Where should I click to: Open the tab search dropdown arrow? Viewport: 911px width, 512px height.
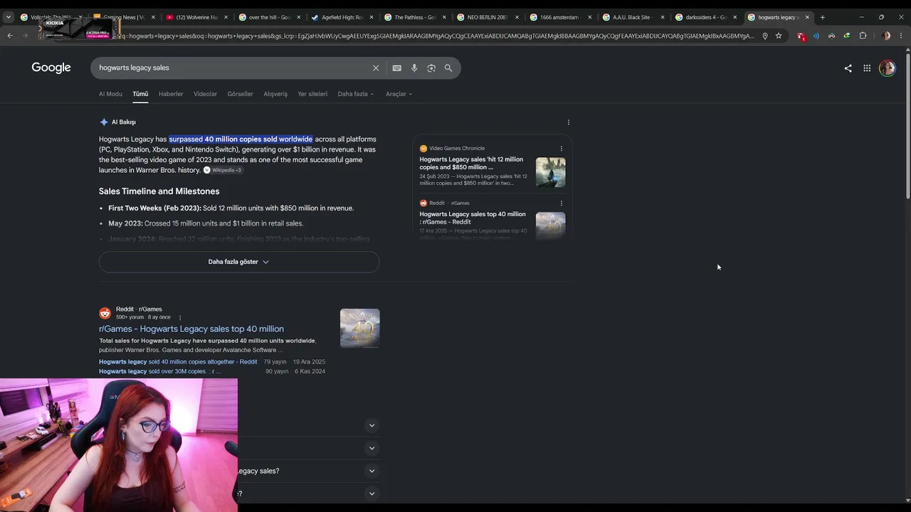[x=9, y=17]
